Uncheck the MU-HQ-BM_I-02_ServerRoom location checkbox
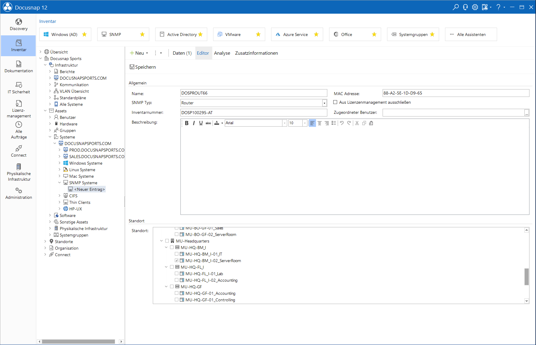536x345 pixels. coord(177,261)
